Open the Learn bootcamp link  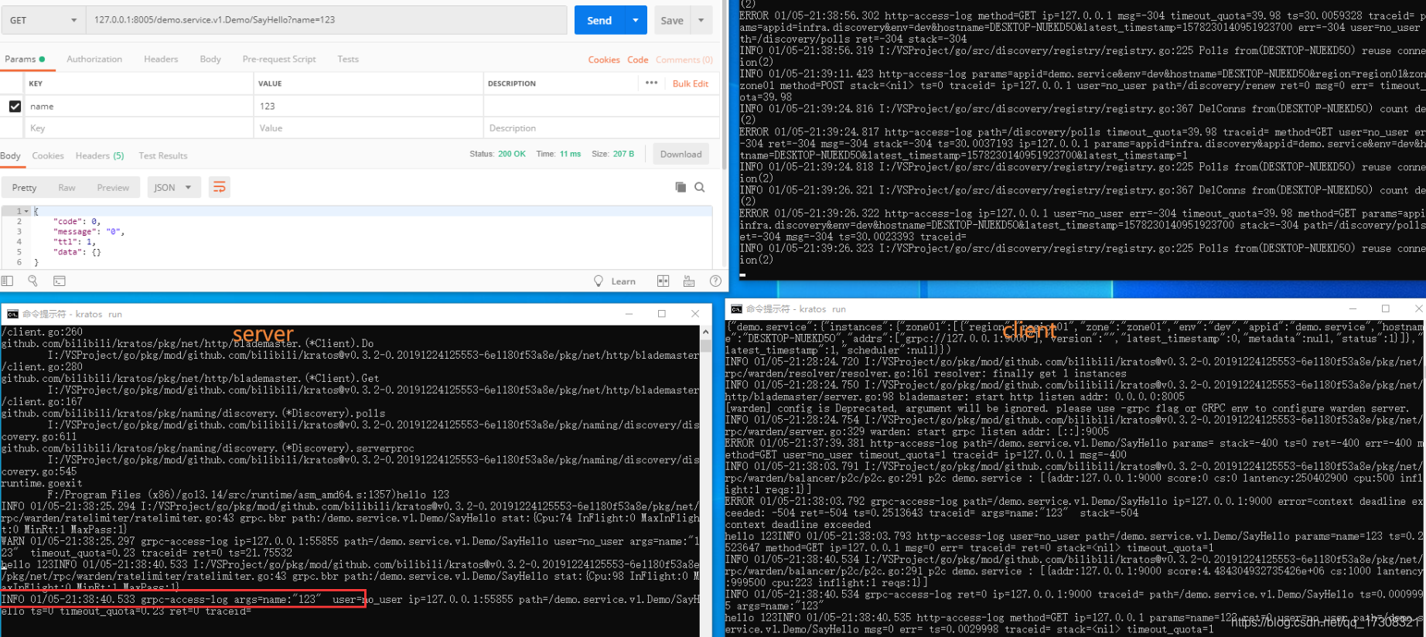pyautogui.click(x=615, y=281)
